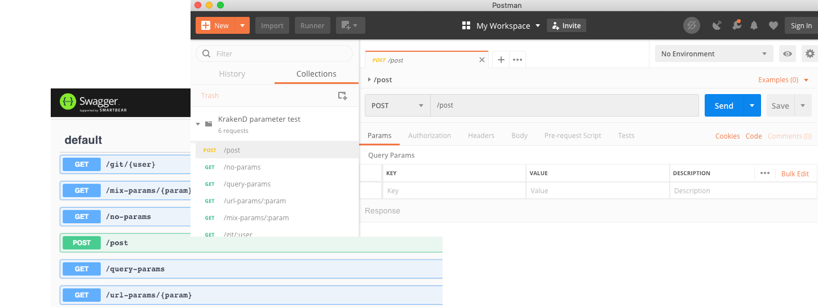The height and width of the screenshot is (307, 818).
Task: Click the satellite capture requests icon
Action: tap(717, 25)
